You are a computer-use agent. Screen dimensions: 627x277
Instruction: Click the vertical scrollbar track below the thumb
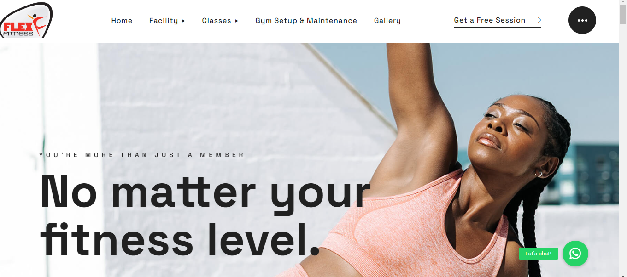coord(623,152)
